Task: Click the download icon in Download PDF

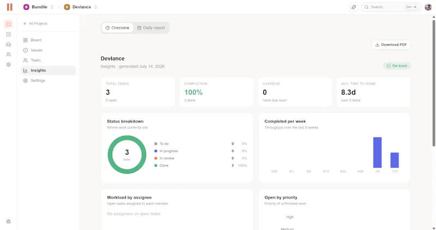Action: click(x=377, y=45)
